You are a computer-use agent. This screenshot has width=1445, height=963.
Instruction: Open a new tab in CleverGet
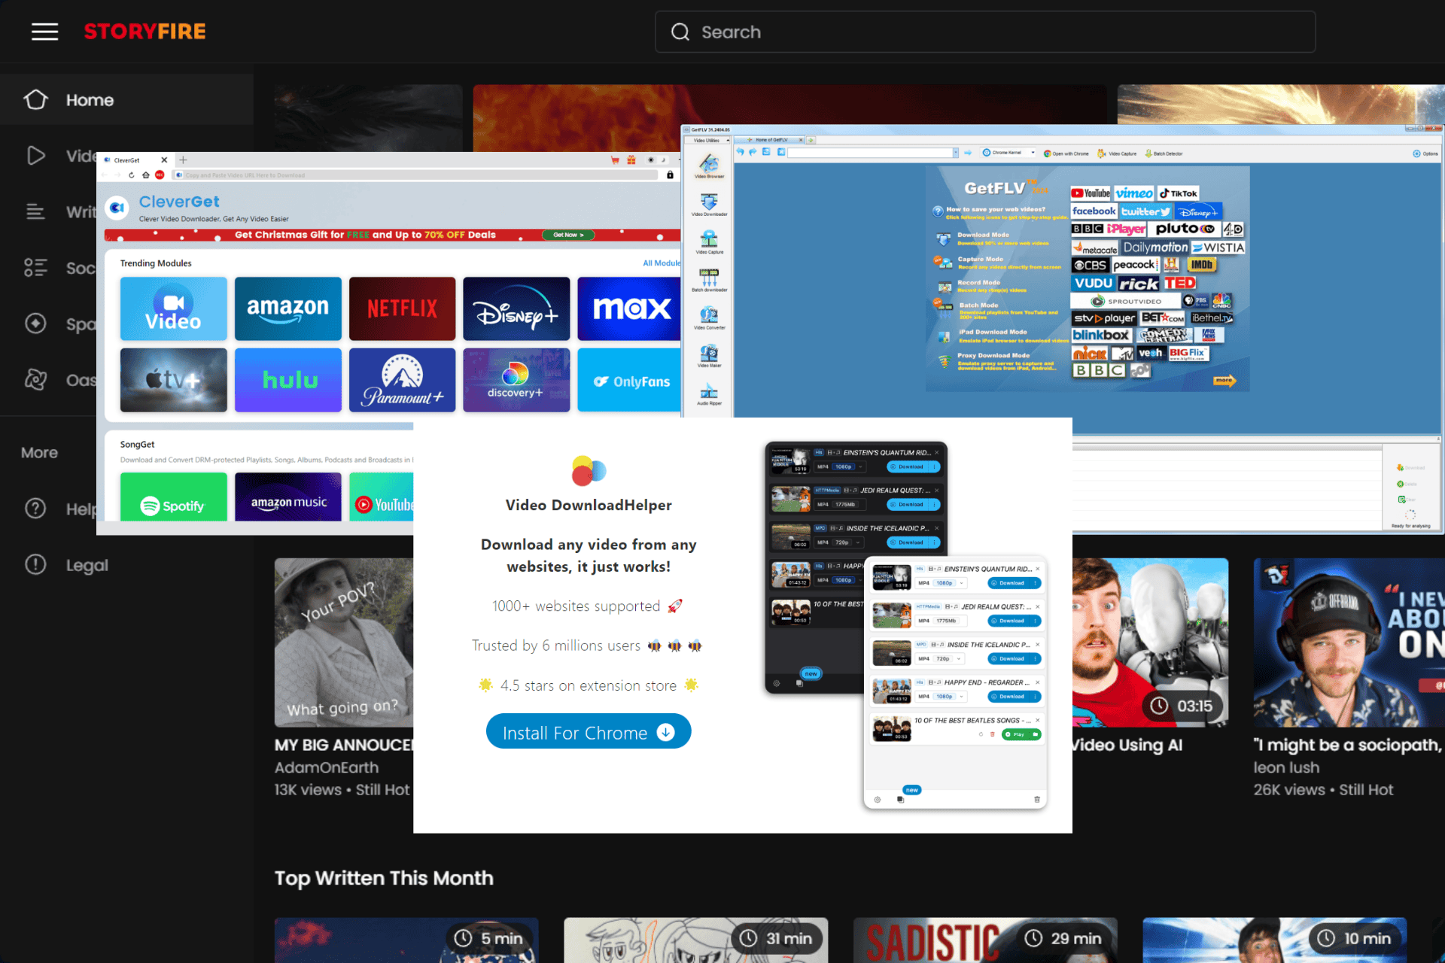coord(183,160)
